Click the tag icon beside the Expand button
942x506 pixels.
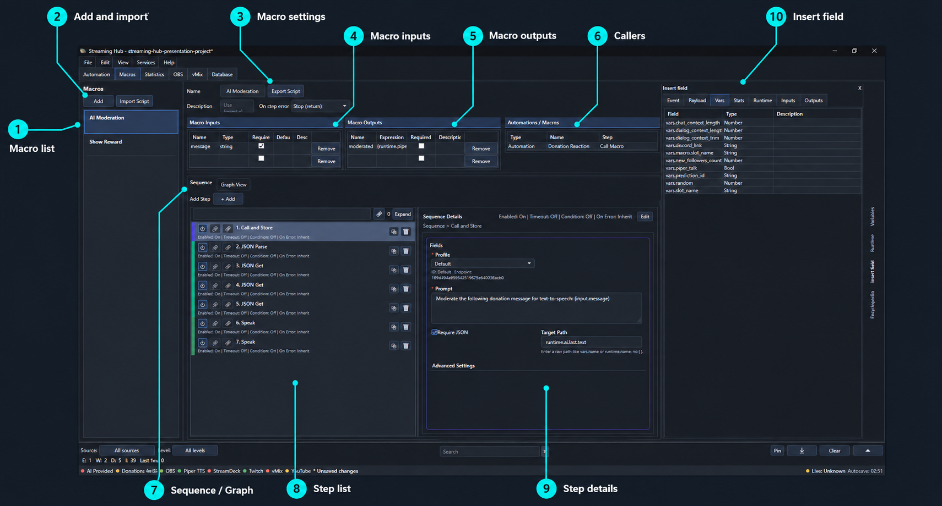(379, 214)
